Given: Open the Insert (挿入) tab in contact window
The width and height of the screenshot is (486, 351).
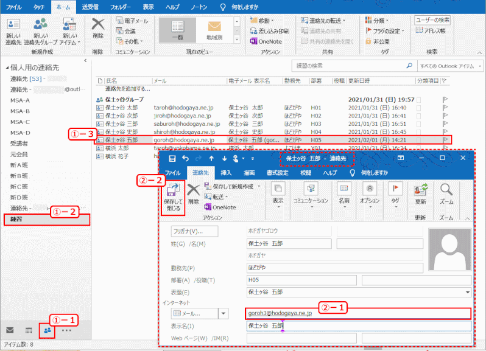Looking at the screenshot, I should [226, 173].
